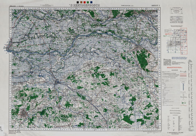Click the small grey reliability diagram image
Viewport: 196px width, 136px height.
167,62
